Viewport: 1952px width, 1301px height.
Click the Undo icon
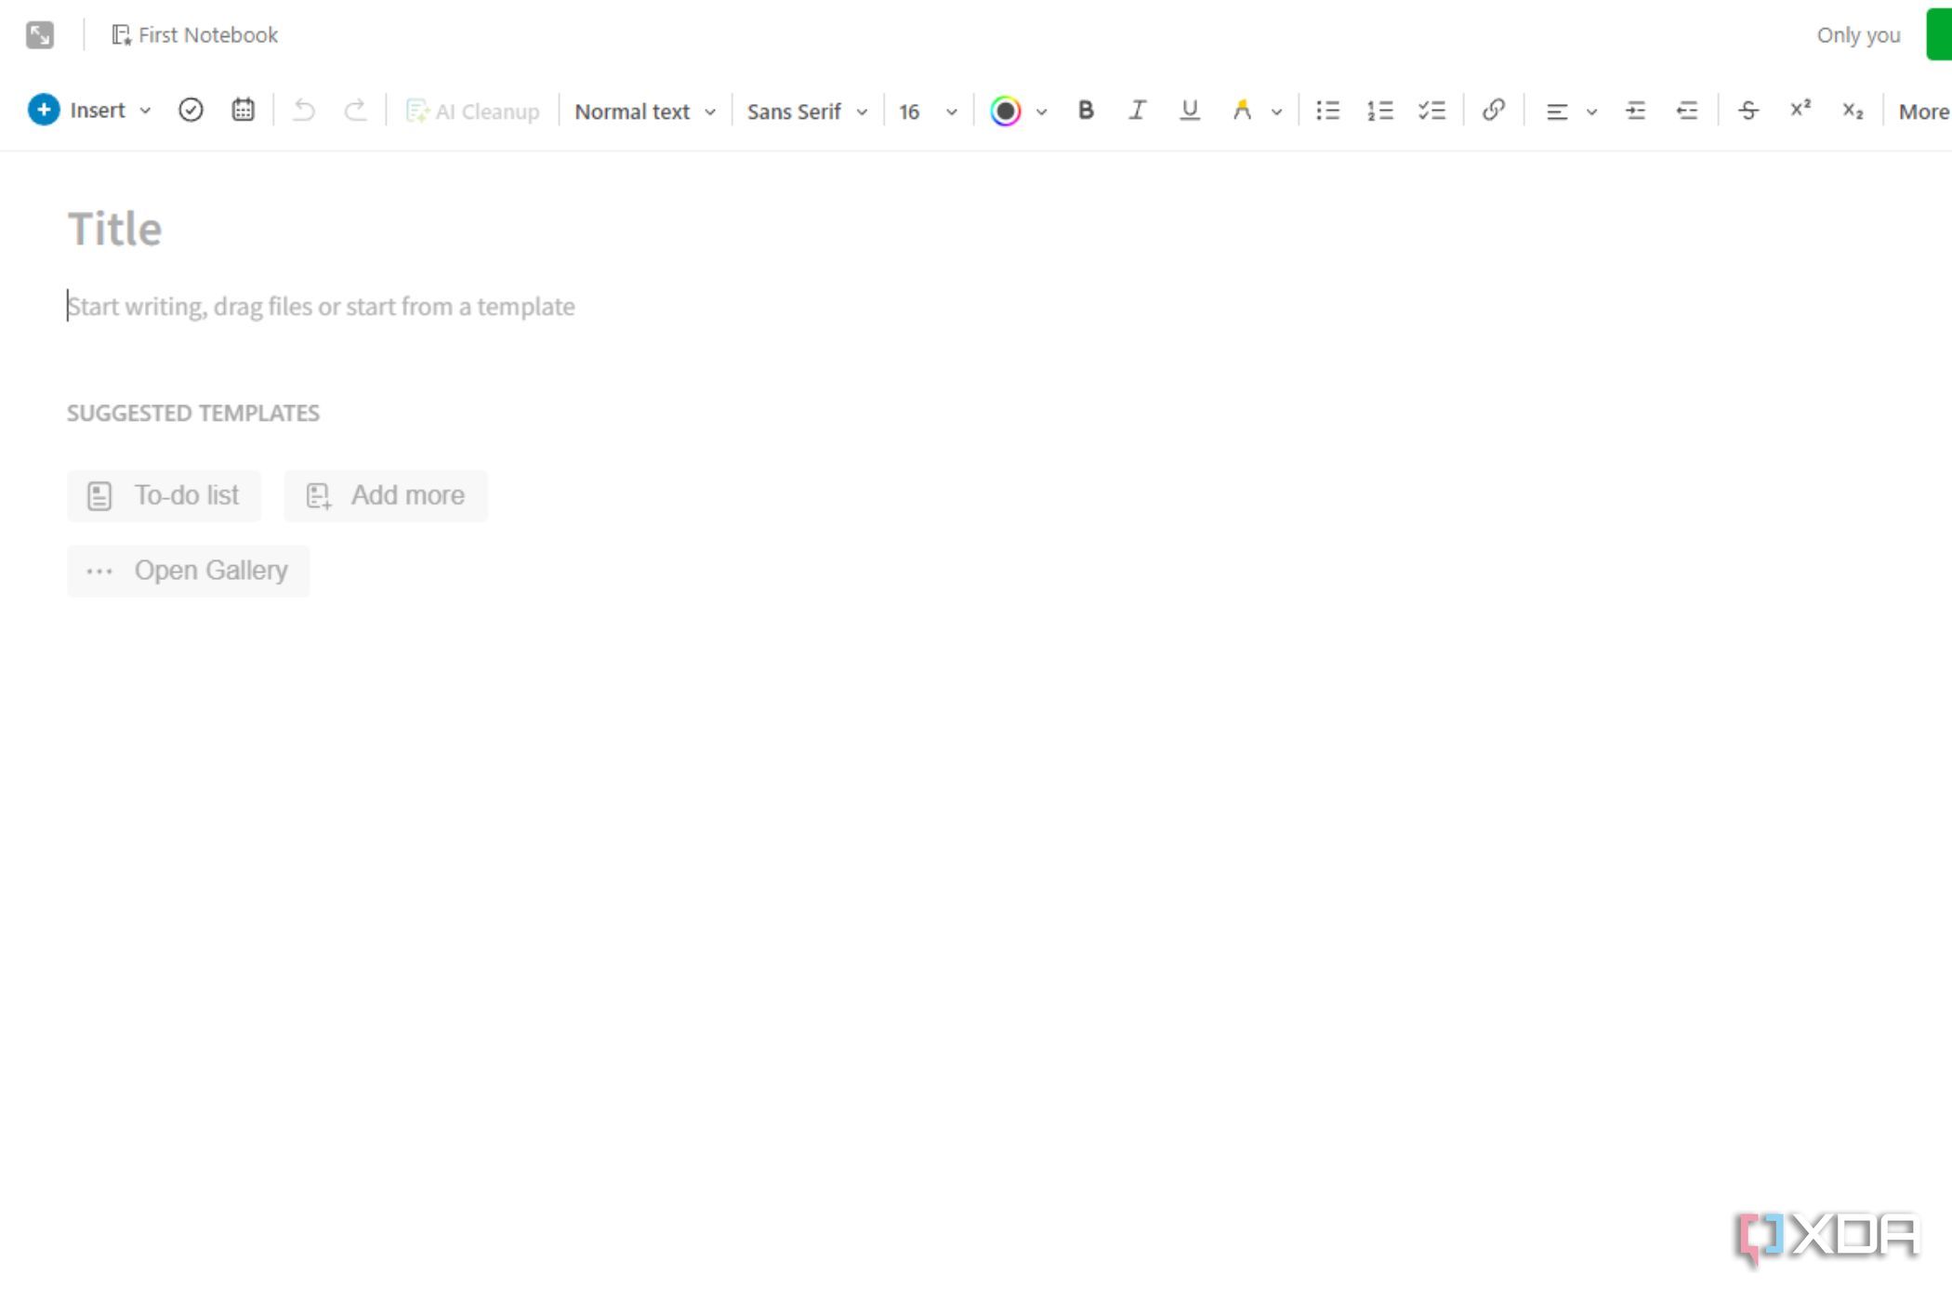pyautogui.click(x=303, y=110)
